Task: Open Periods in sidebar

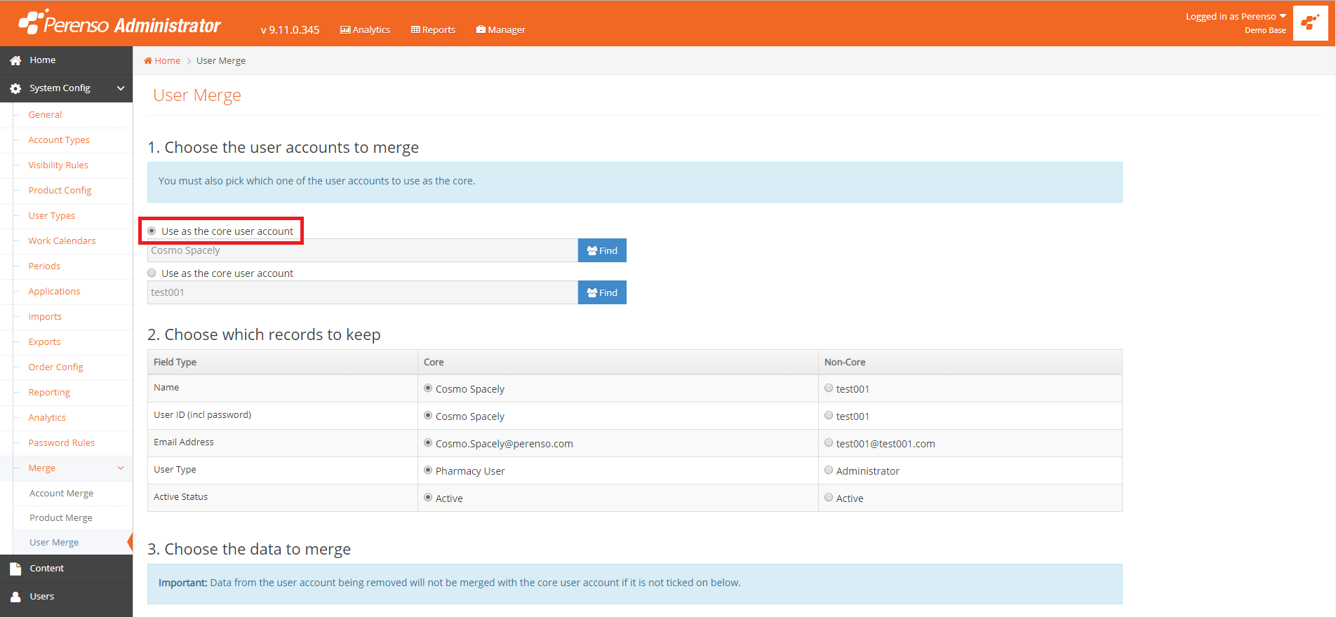Action: 44,266
